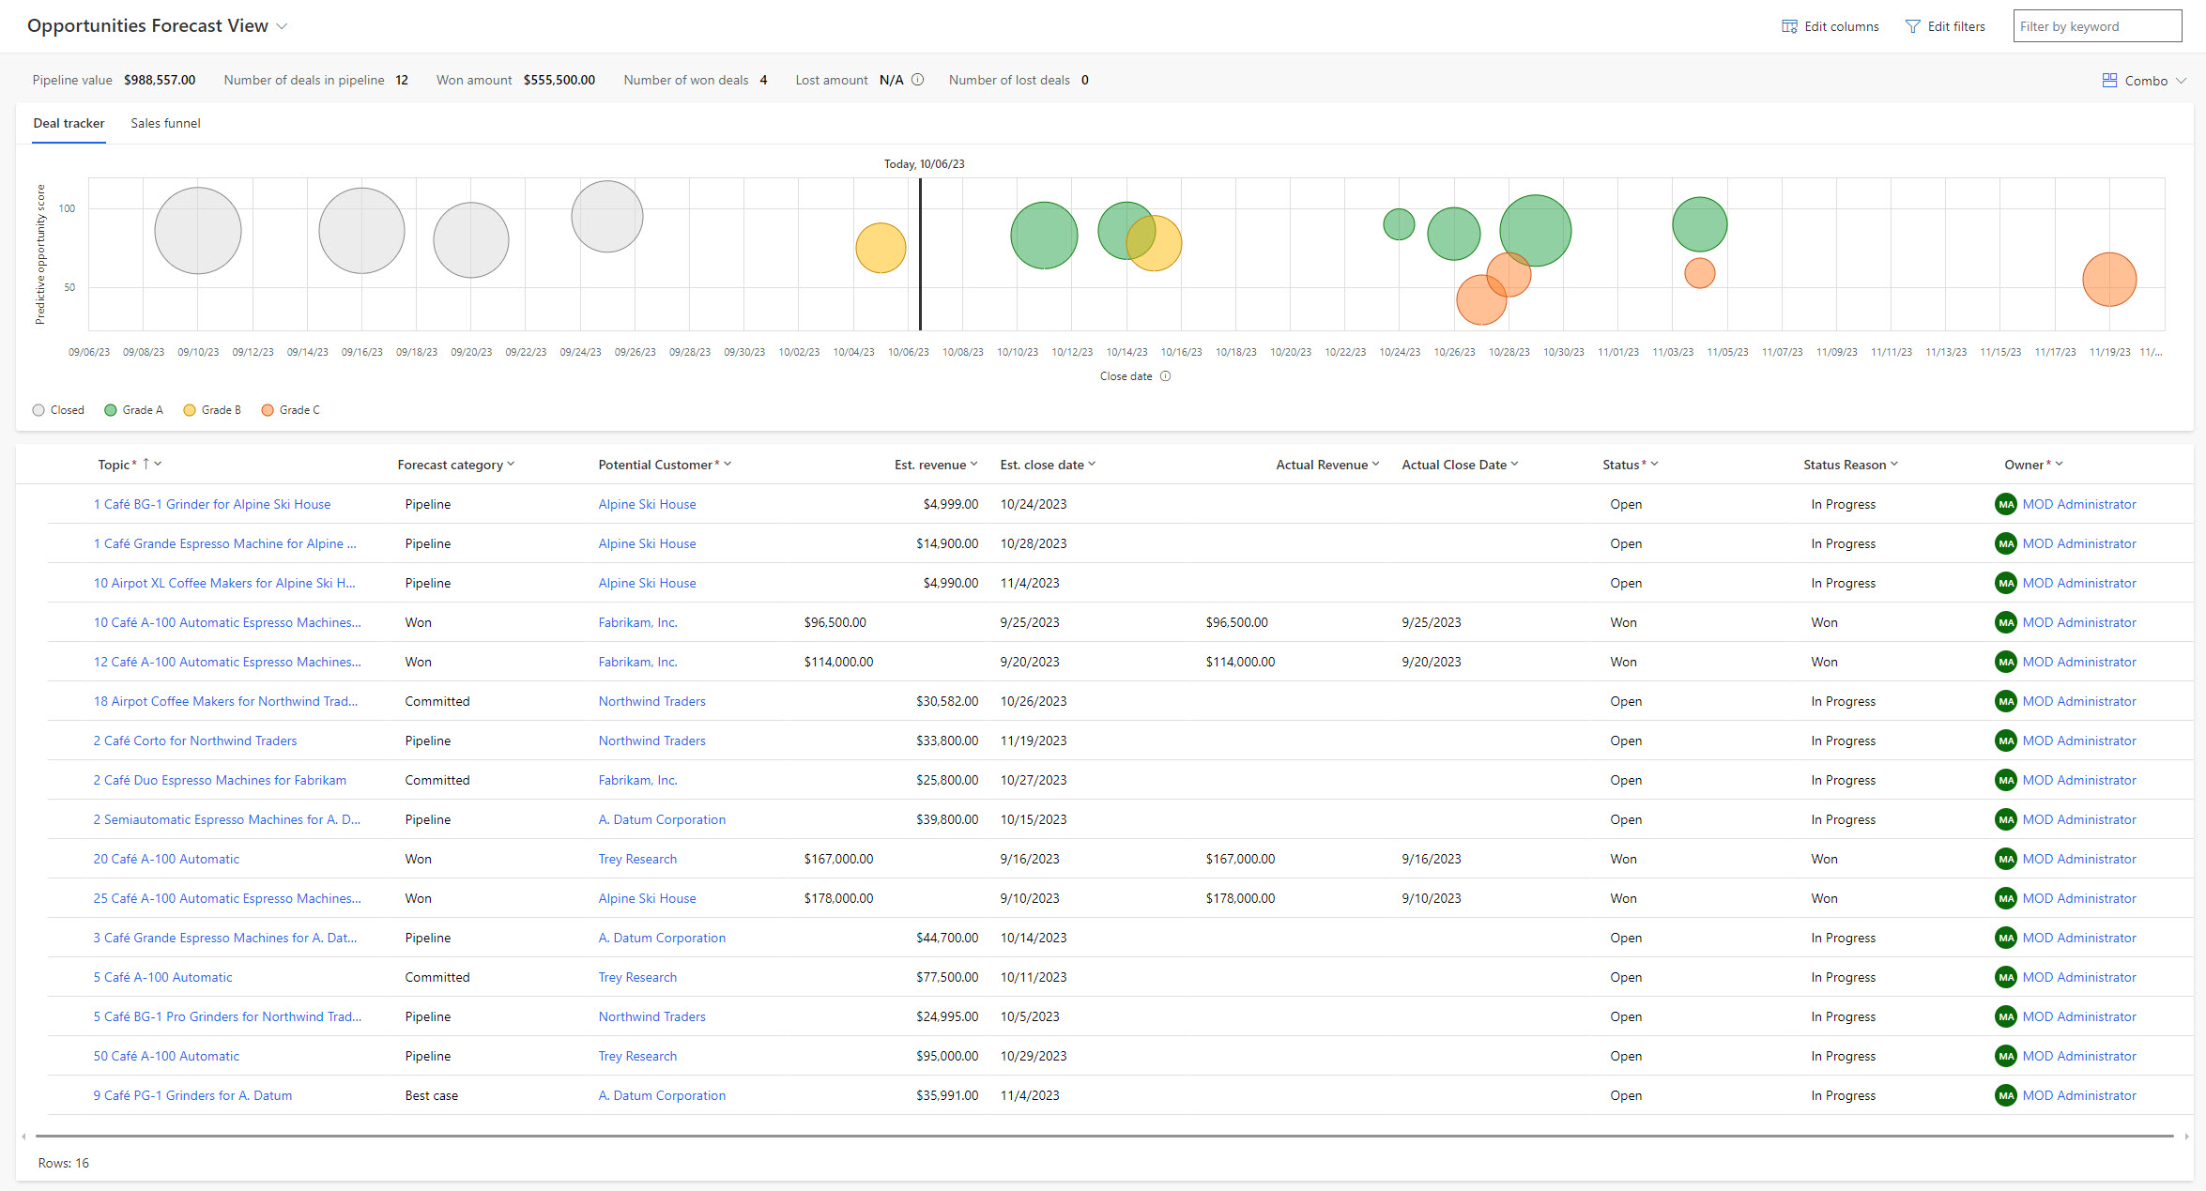Image resolution: width=2206 pixels, height=1191 pixels.
Task: Click Best case forecast category cell
Action: point(432,1095)
